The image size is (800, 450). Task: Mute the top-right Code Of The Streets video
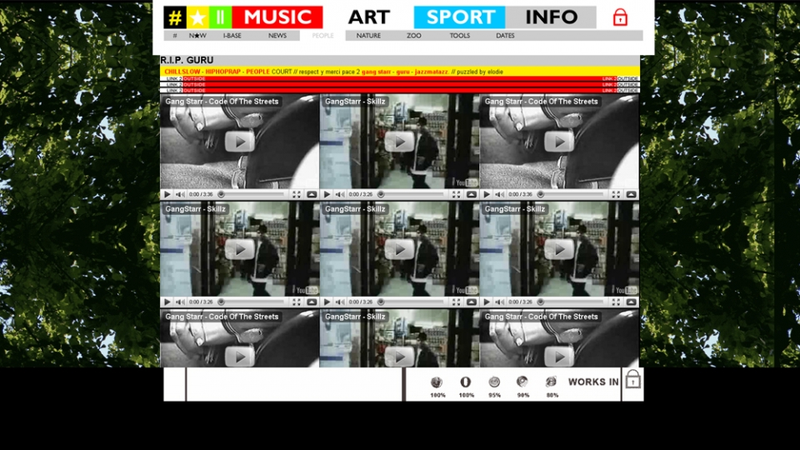pos(499,194)
